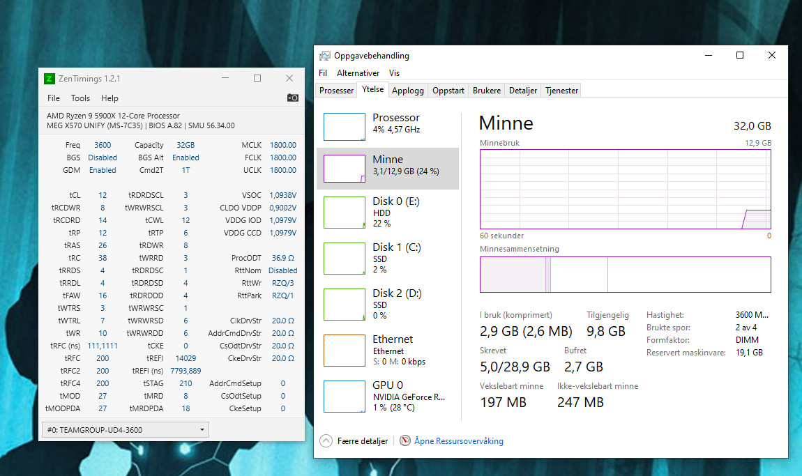Click the Minnesammensetning composition bar

pyautogui.click(x=625, y=275)
